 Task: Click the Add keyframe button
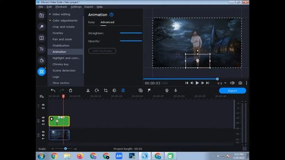102,51
